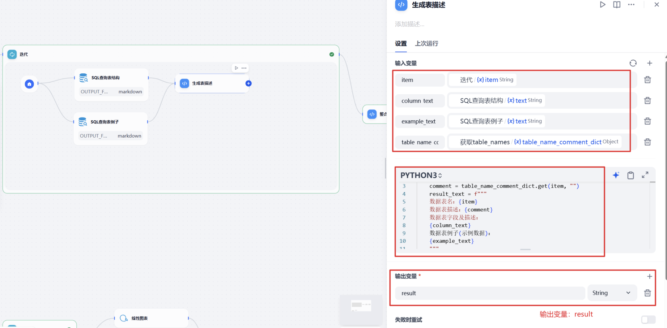Toggle the 失败时重试 switch
This screenshot has width=667, height=328.
coord(648,320)
